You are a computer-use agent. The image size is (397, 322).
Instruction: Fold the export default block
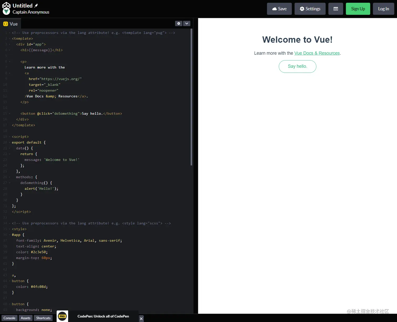(9, 143)
